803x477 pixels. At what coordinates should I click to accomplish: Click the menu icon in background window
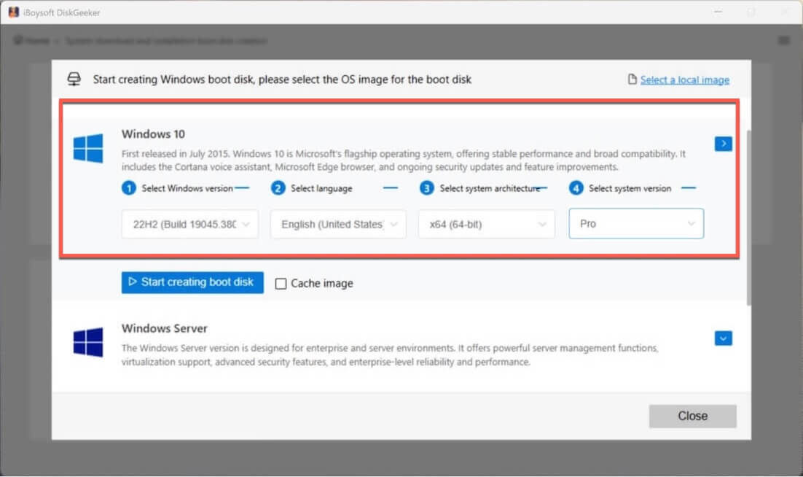click(x=783, y=40)
